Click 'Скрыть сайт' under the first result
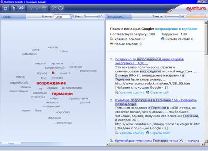The image size is (208, 151). [160, 92]
